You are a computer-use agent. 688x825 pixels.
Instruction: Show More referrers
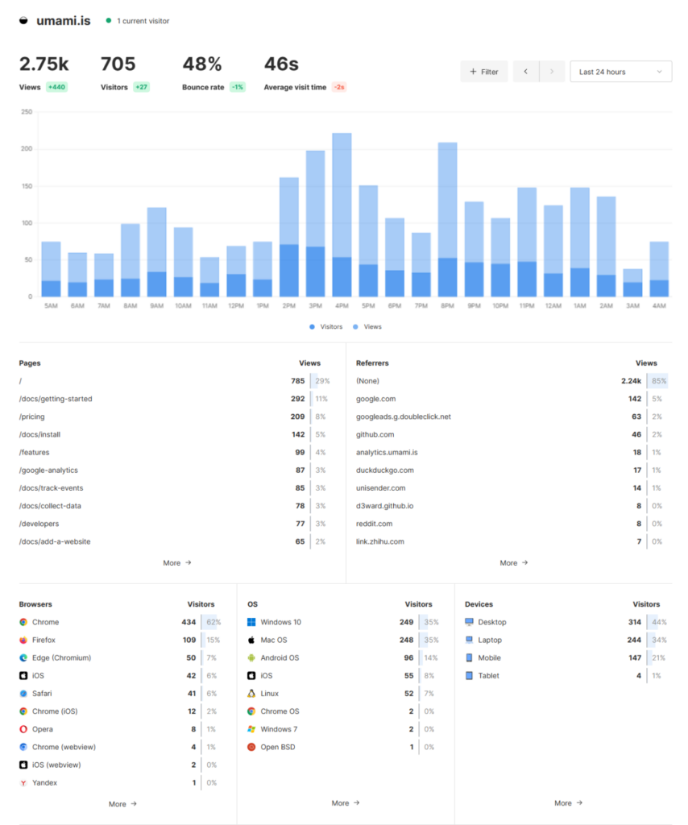pyautogui.click(x=514, y=563)
